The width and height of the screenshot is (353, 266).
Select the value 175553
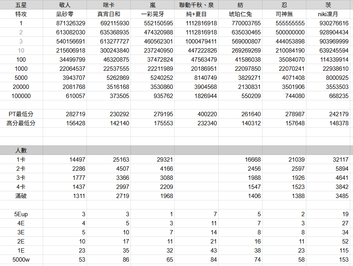163,123
